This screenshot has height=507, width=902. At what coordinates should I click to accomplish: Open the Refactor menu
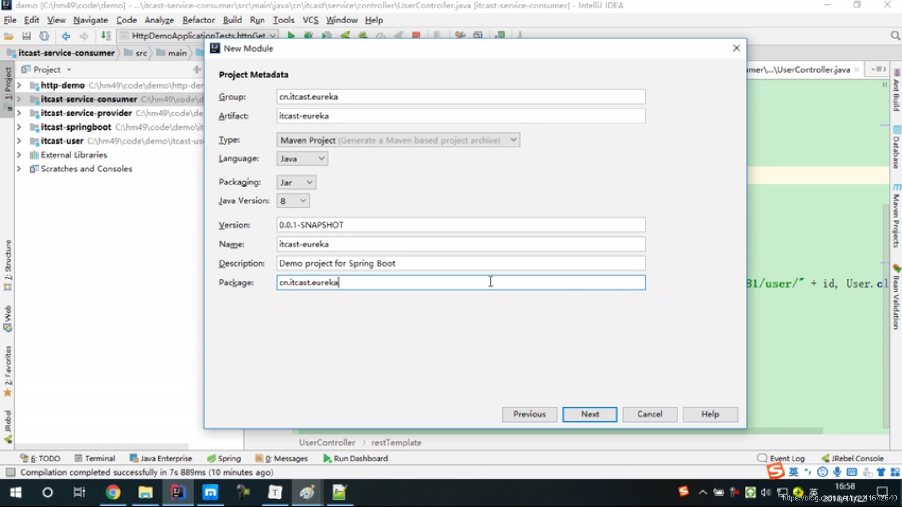pyautogui.click(x=198, y=20)
